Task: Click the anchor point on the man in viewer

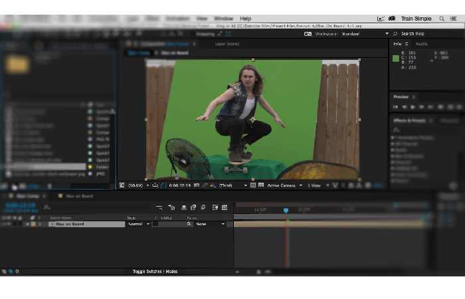Action: [252, 120]
